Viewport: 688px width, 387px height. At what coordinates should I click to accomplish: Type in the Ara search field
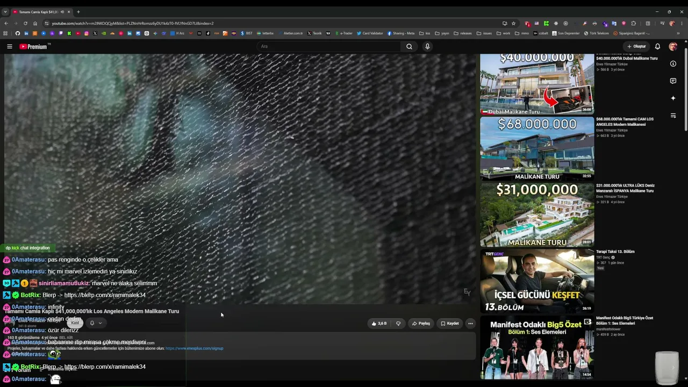click(328, 47)
